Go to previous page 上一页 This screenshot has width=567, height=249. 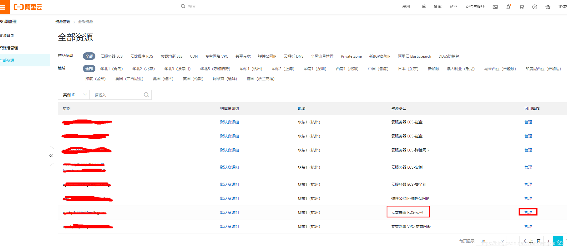(x=532, y=241)
